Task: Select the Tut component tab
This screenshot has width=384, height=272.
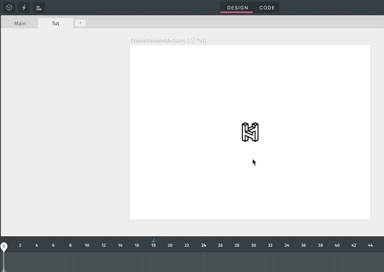Action: point(56,24)
